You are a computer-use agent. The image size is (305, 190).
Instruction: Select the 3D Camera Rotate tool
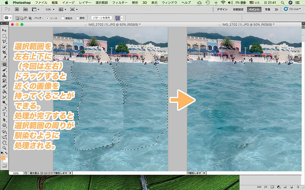(x=4, y=137)
